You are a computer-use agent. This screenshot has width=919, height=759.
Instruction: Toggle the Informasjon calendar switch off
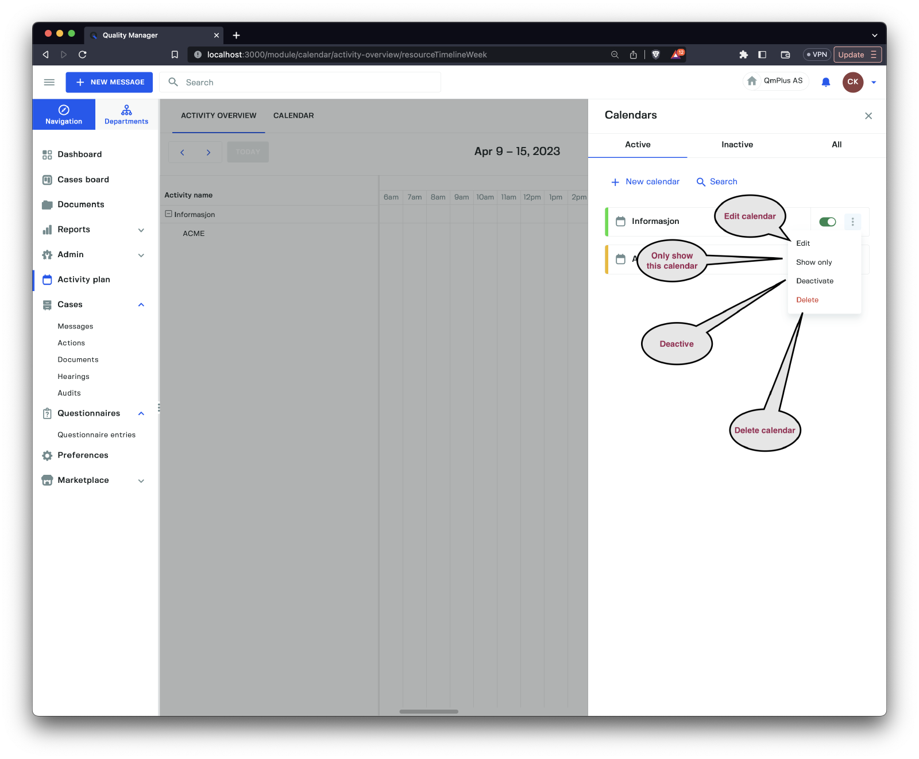tap(827, 222)
